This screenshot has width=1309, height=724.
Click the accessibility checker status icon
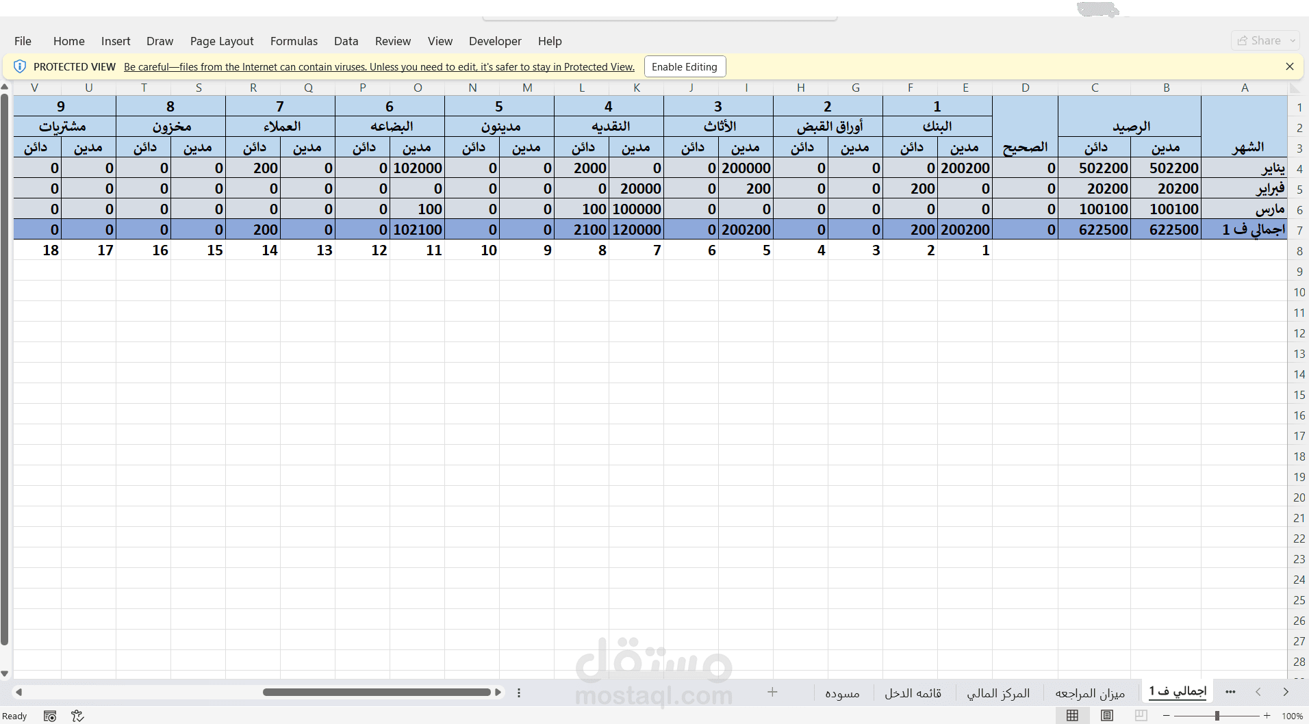[x=77, y=716]
